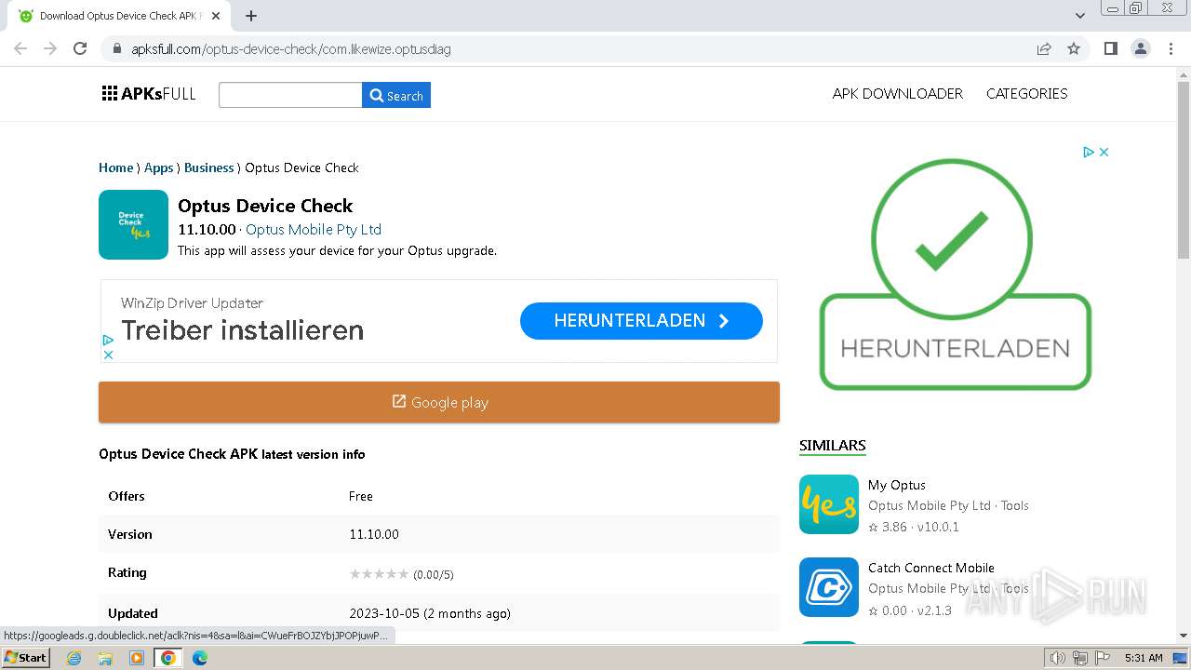This screenshot has width=1191, height=670.
Task: Open network icon in system tray
Action: (1079, 658)
